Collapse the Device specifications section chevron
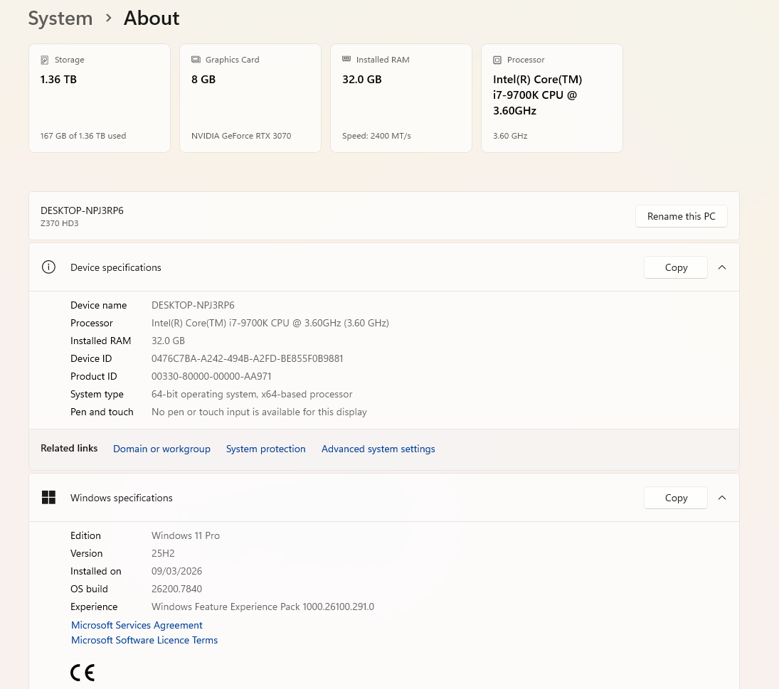779x689 pixels. [x=722, y=267]
